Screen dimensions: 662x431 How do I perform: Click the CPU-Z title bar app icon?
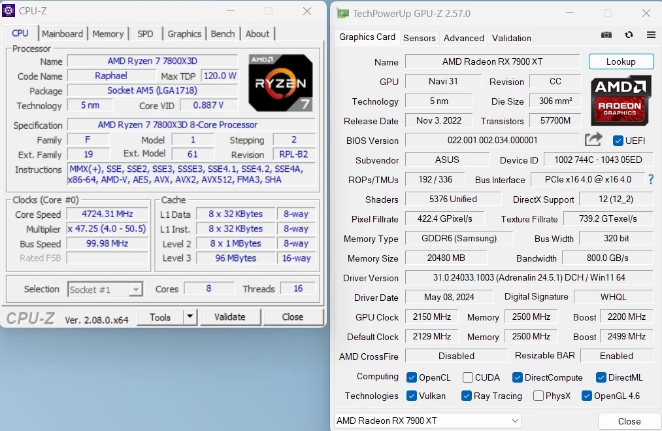coord(8,10)
